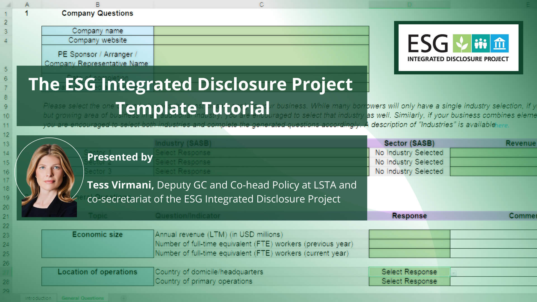537x302 pixels.
Task: Click Tess Virmani's presenter photo
Action: (x=49, y=178)
